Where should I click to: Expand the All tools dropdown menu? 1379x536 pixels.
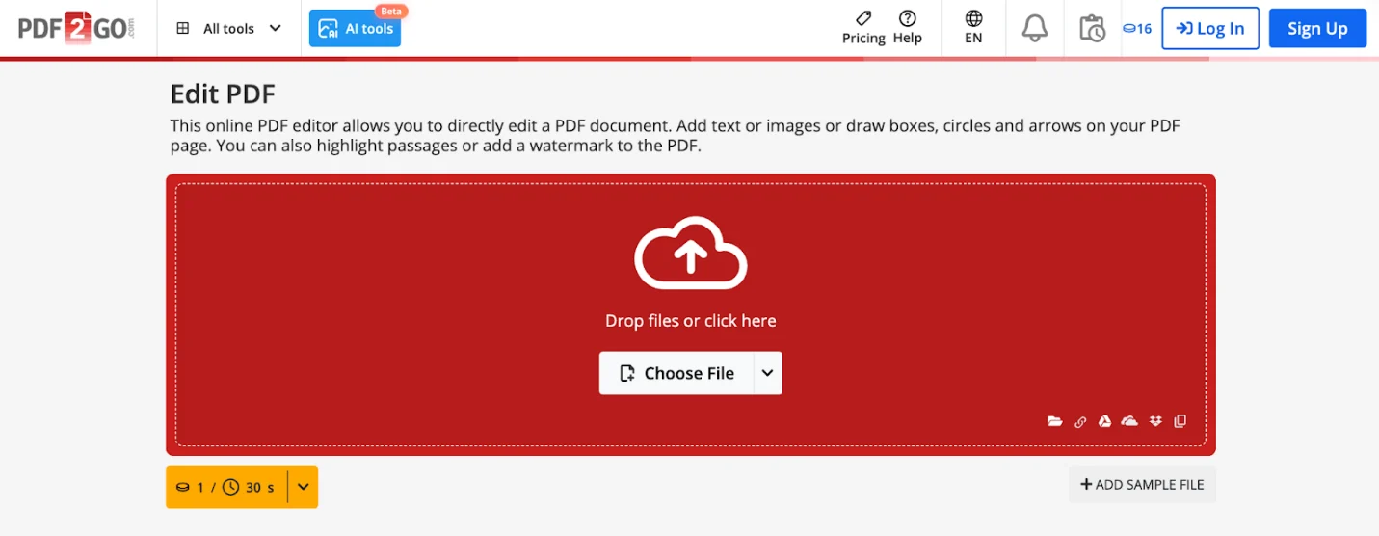coord(229,28)
